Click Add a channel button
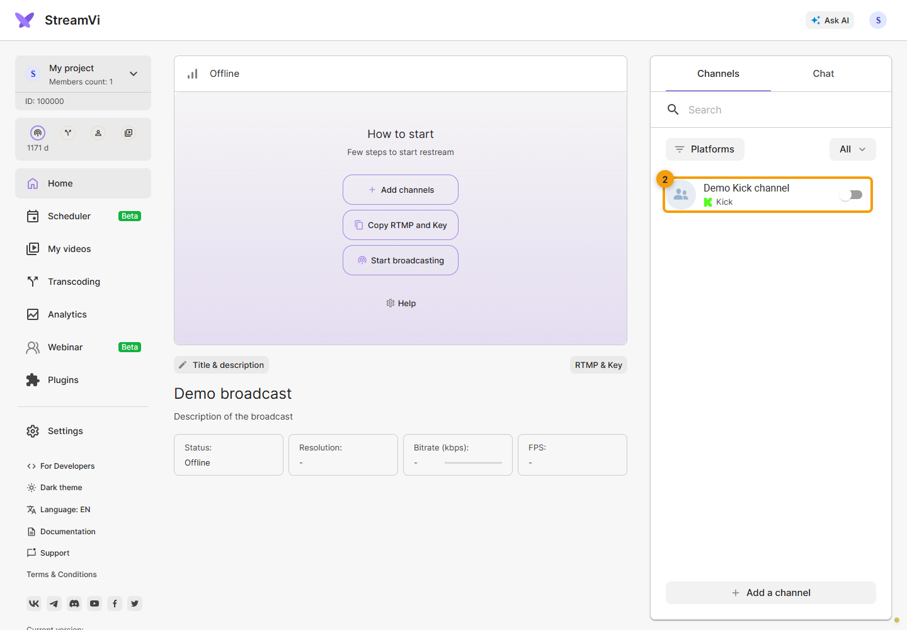907x630 pixels. point(771,593)
